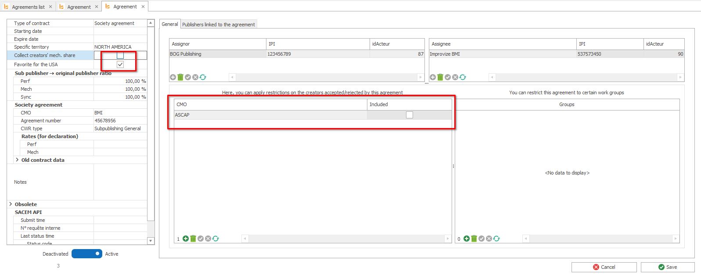701x278 pixels.
Task: Click the refresh icon under the Assignee grid
Action: point(463,77)
